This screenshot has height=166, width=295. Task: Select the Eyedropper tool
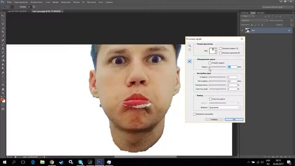[3, 36]
